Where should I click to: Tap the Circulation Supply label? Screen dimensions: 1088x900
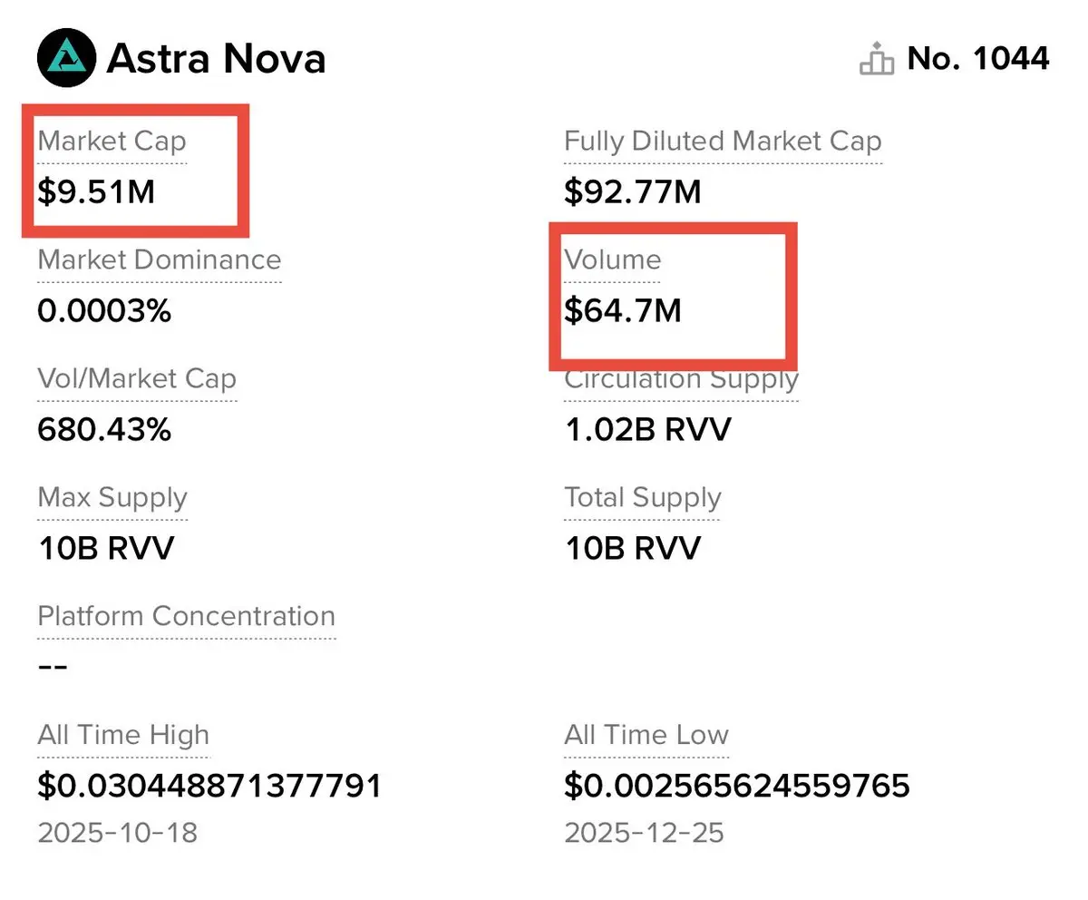click(681, 381)
